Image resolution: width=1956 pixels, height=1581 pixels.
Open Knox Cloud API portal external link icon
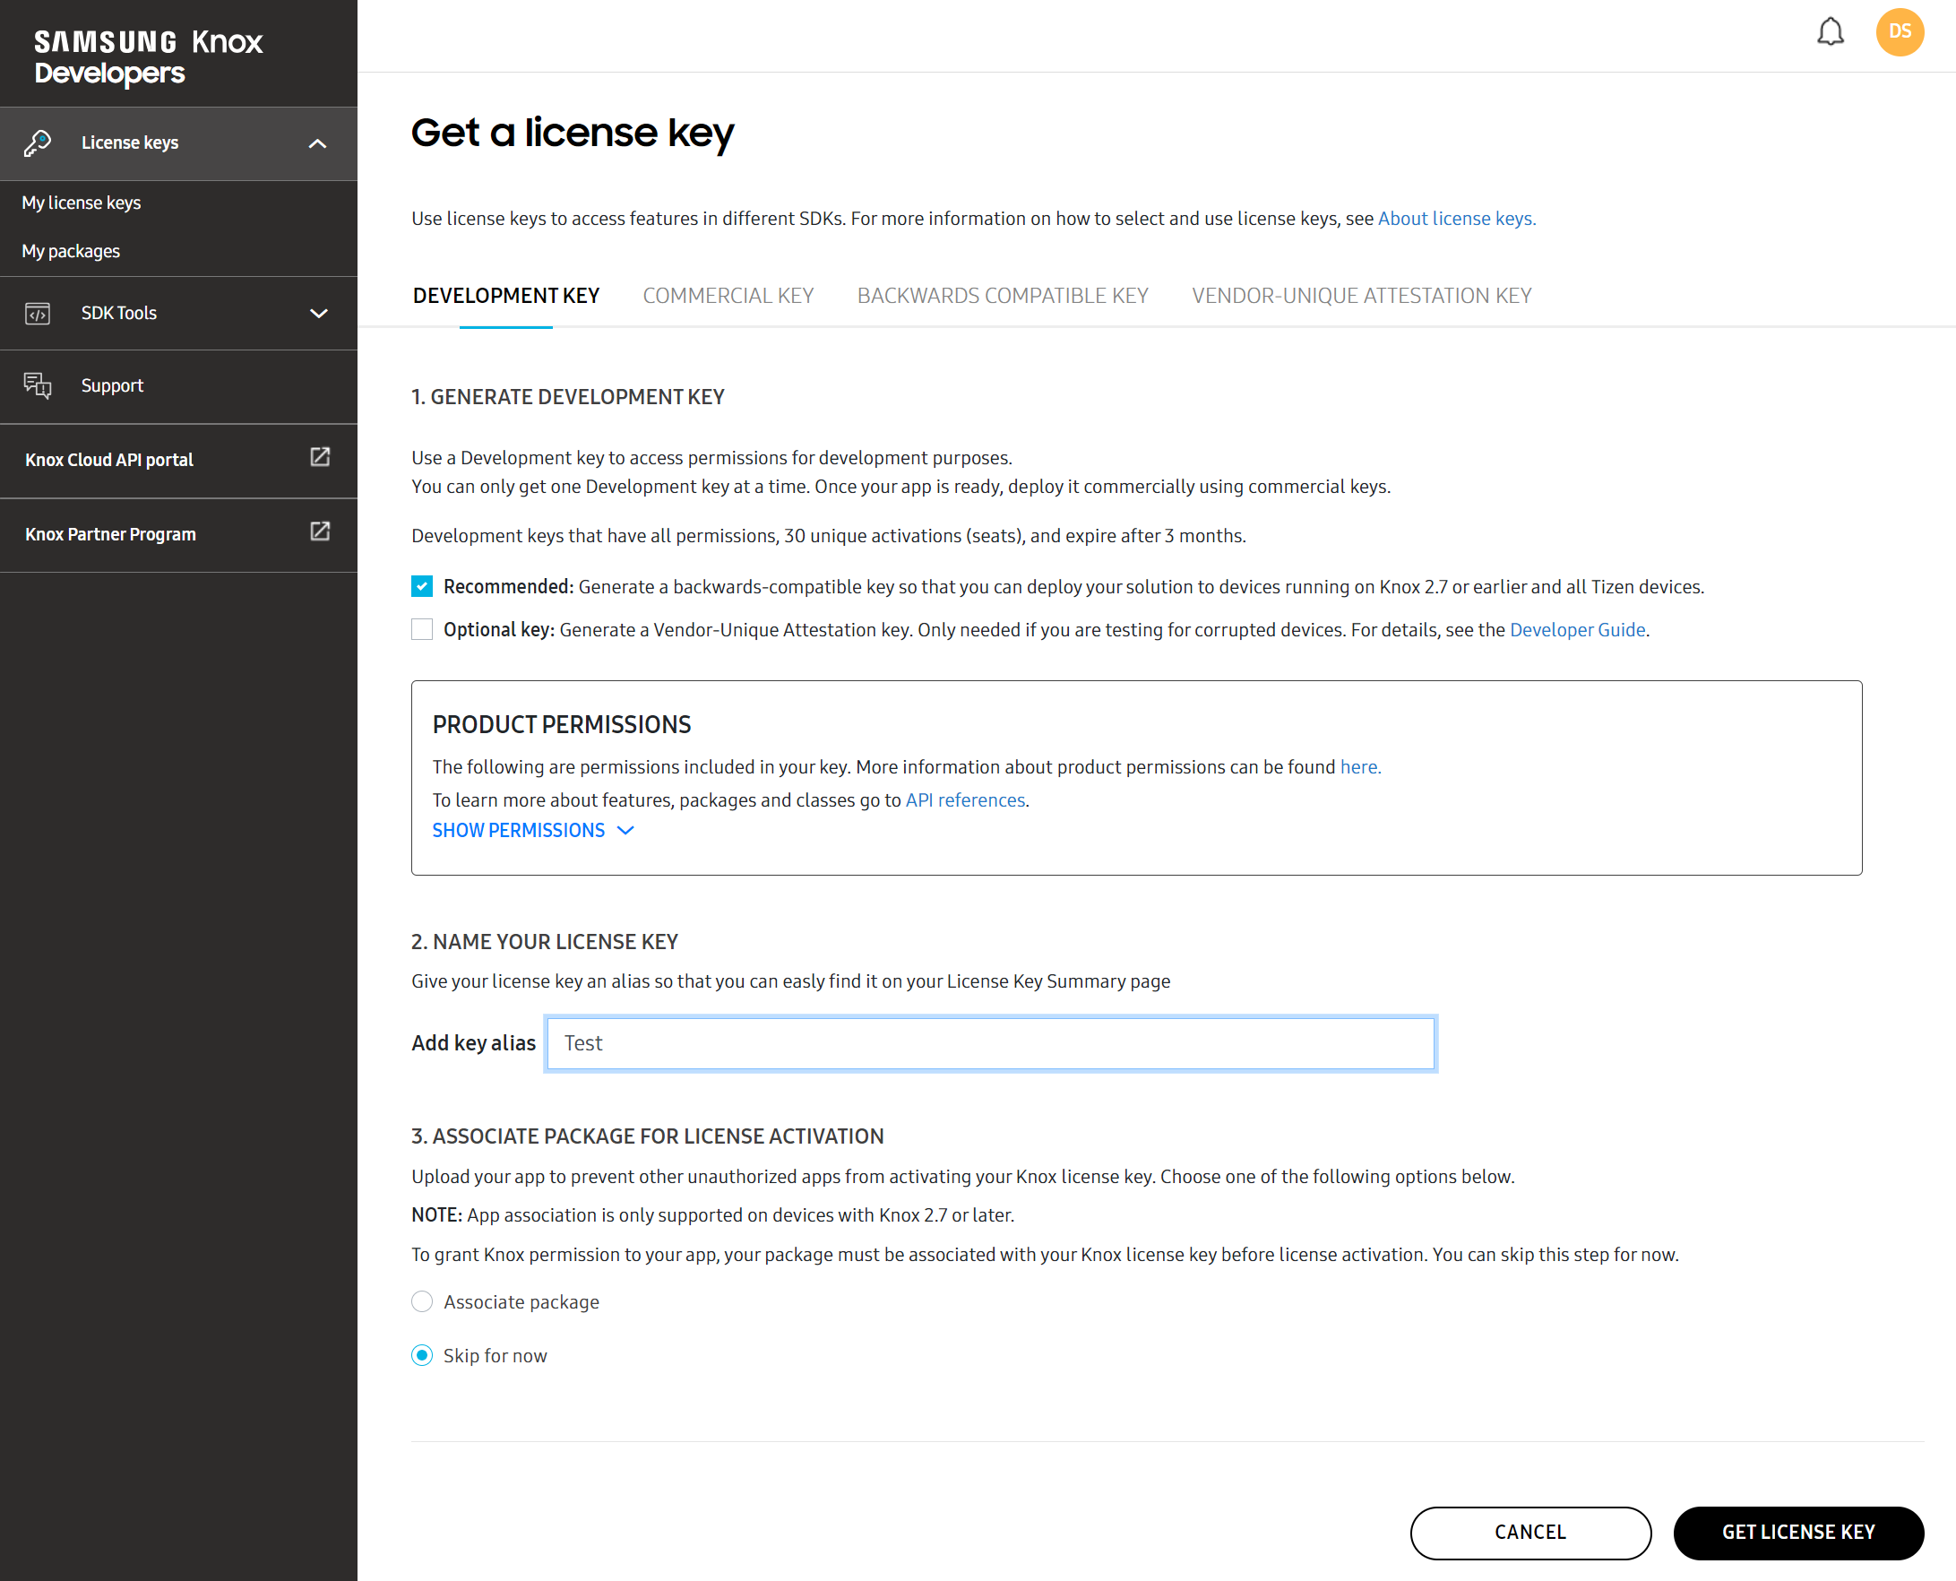(x=319, y=458)
